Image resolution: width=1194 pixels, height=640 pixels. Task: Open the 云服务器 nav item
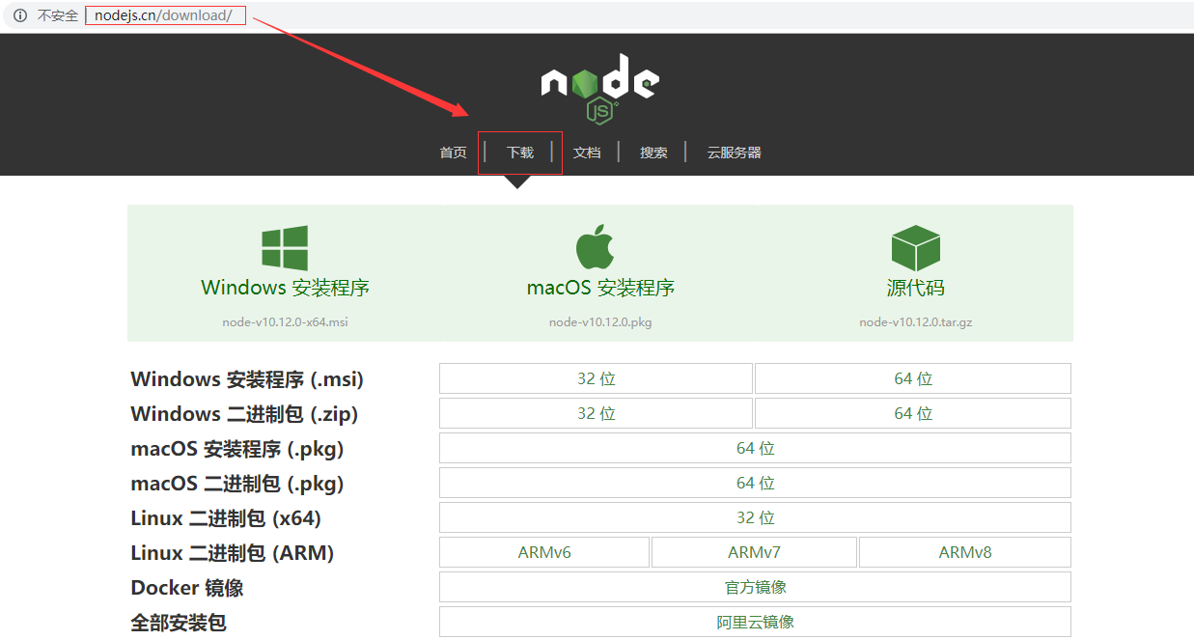tap(734, 153)
